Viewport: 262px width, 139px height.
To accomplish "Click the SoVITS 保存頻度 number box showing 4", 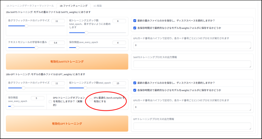I will click(119, 43).
